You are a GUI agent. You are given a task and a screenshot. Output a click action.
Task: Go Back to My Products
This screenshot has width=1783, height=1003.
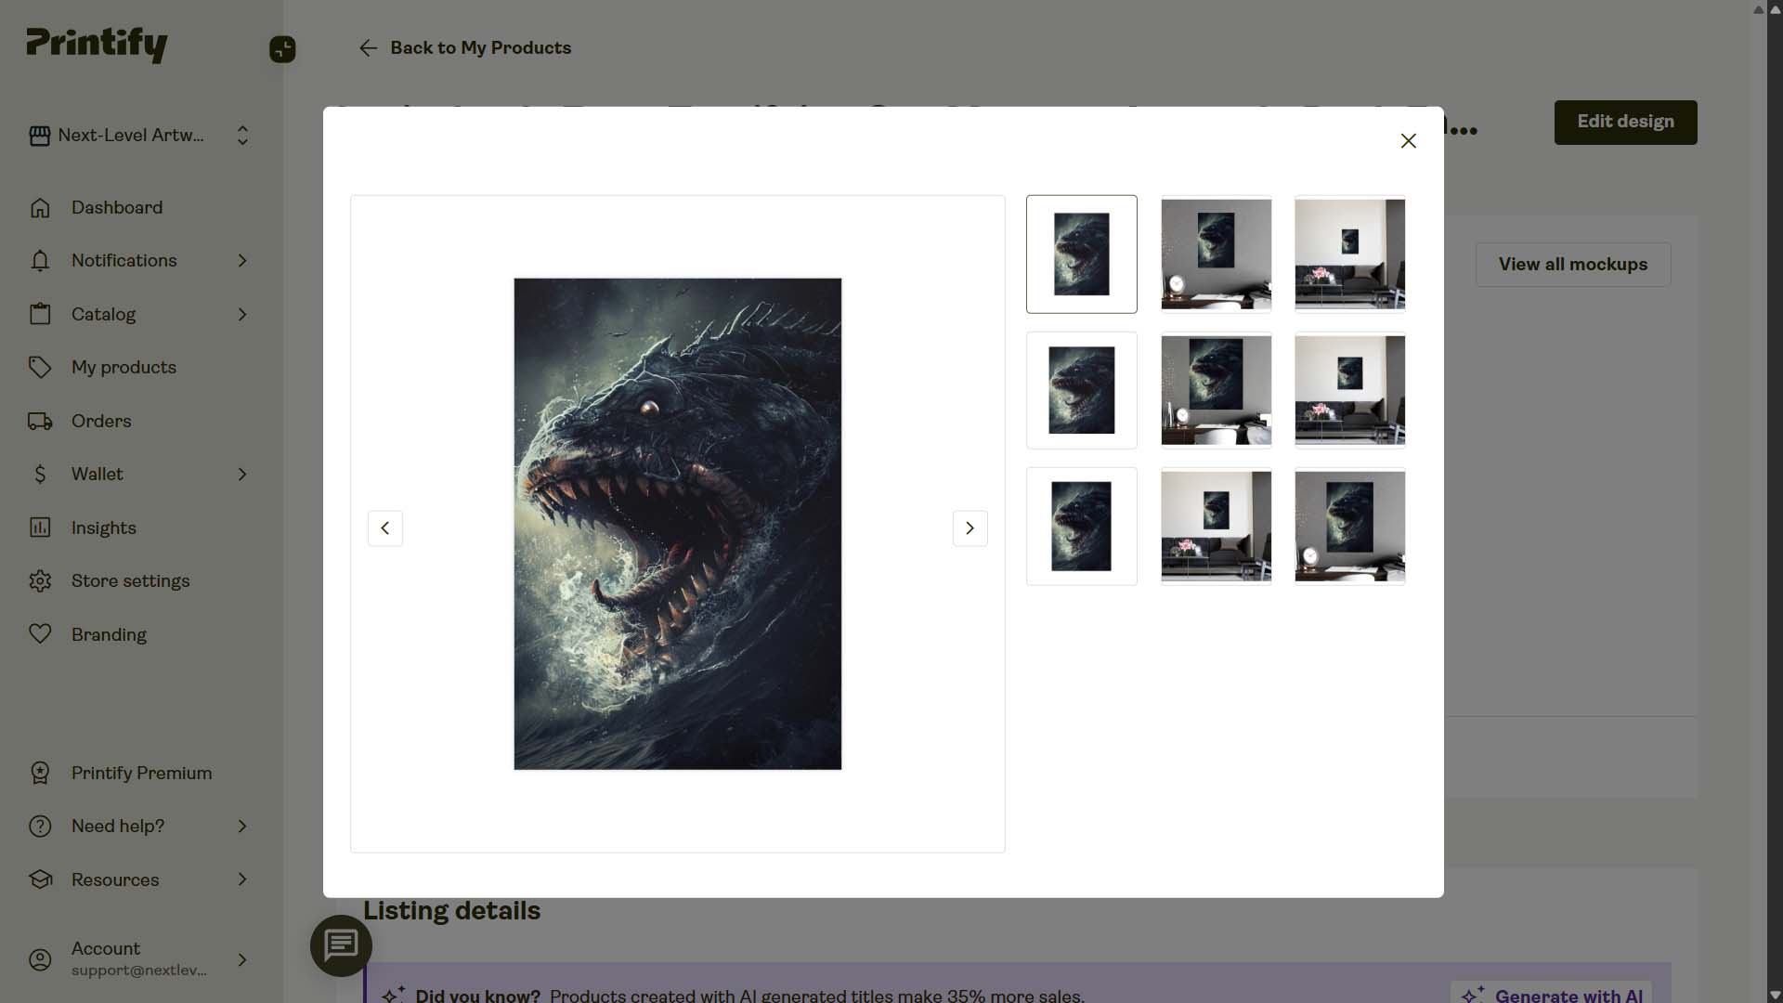pyautogui.click(x=464, y=47)
